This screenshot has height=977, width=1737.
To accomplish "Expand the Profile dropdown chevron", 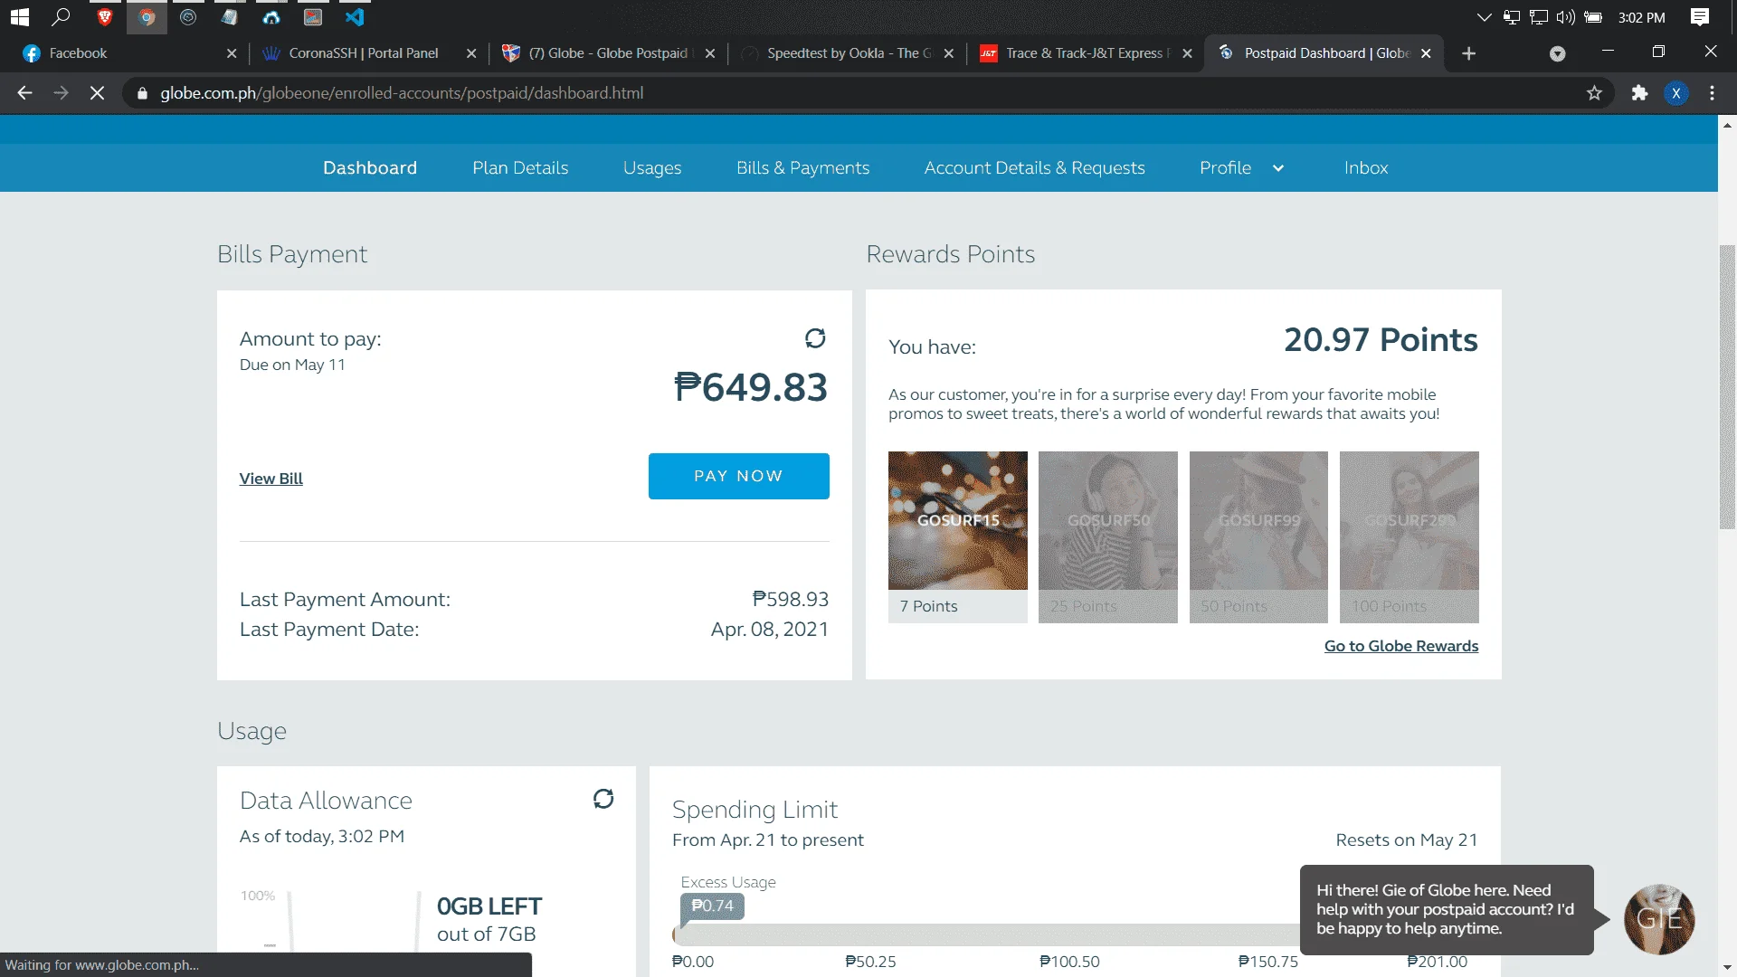I will click(1278, 168).
